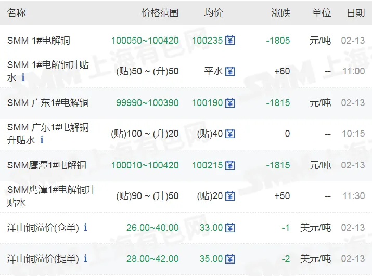Click the 名称 column header
Screen dimensions: 372x276
pyautogui.click(x=16, y=13)
